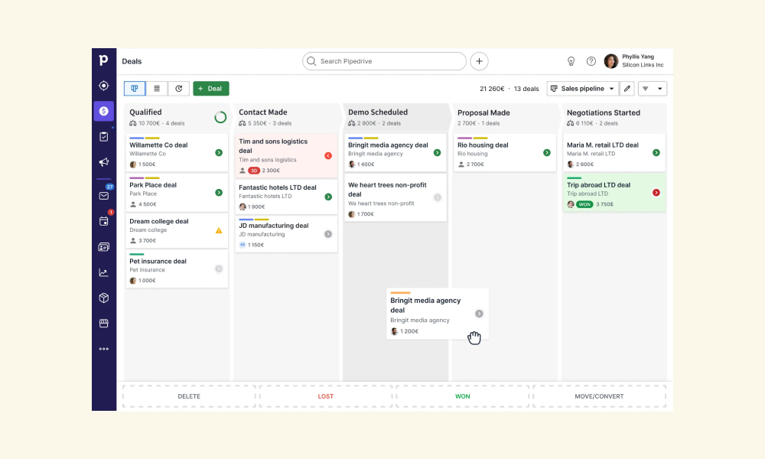Open the filter dropdown arrow
The height and width of the screenshot is (459, 765).
click(x=659, y=88)
